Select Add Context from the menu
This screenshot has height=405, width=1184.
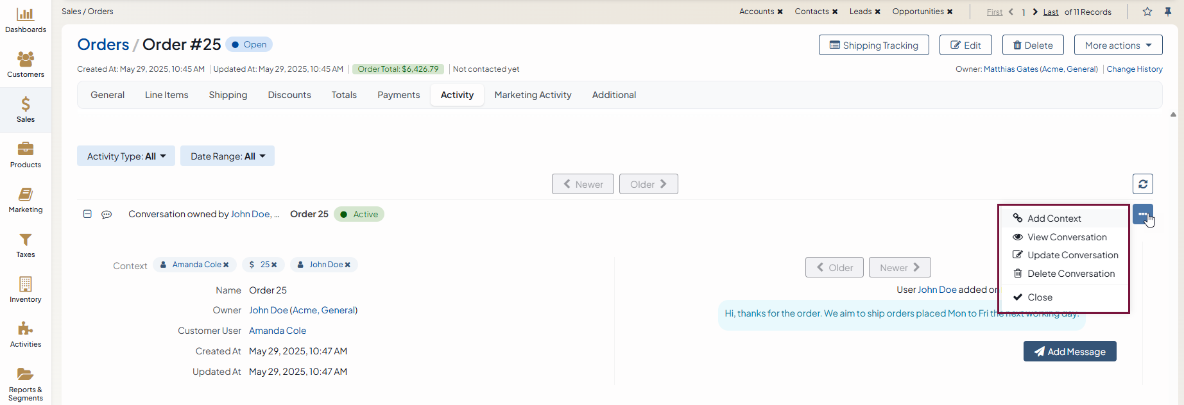(x=1054, y=219)
